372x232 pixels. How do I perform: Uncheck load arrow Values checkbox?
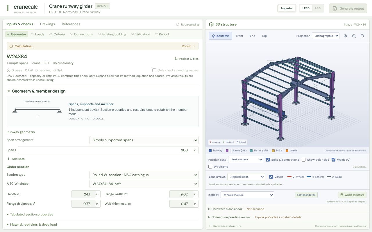(271, 177)
